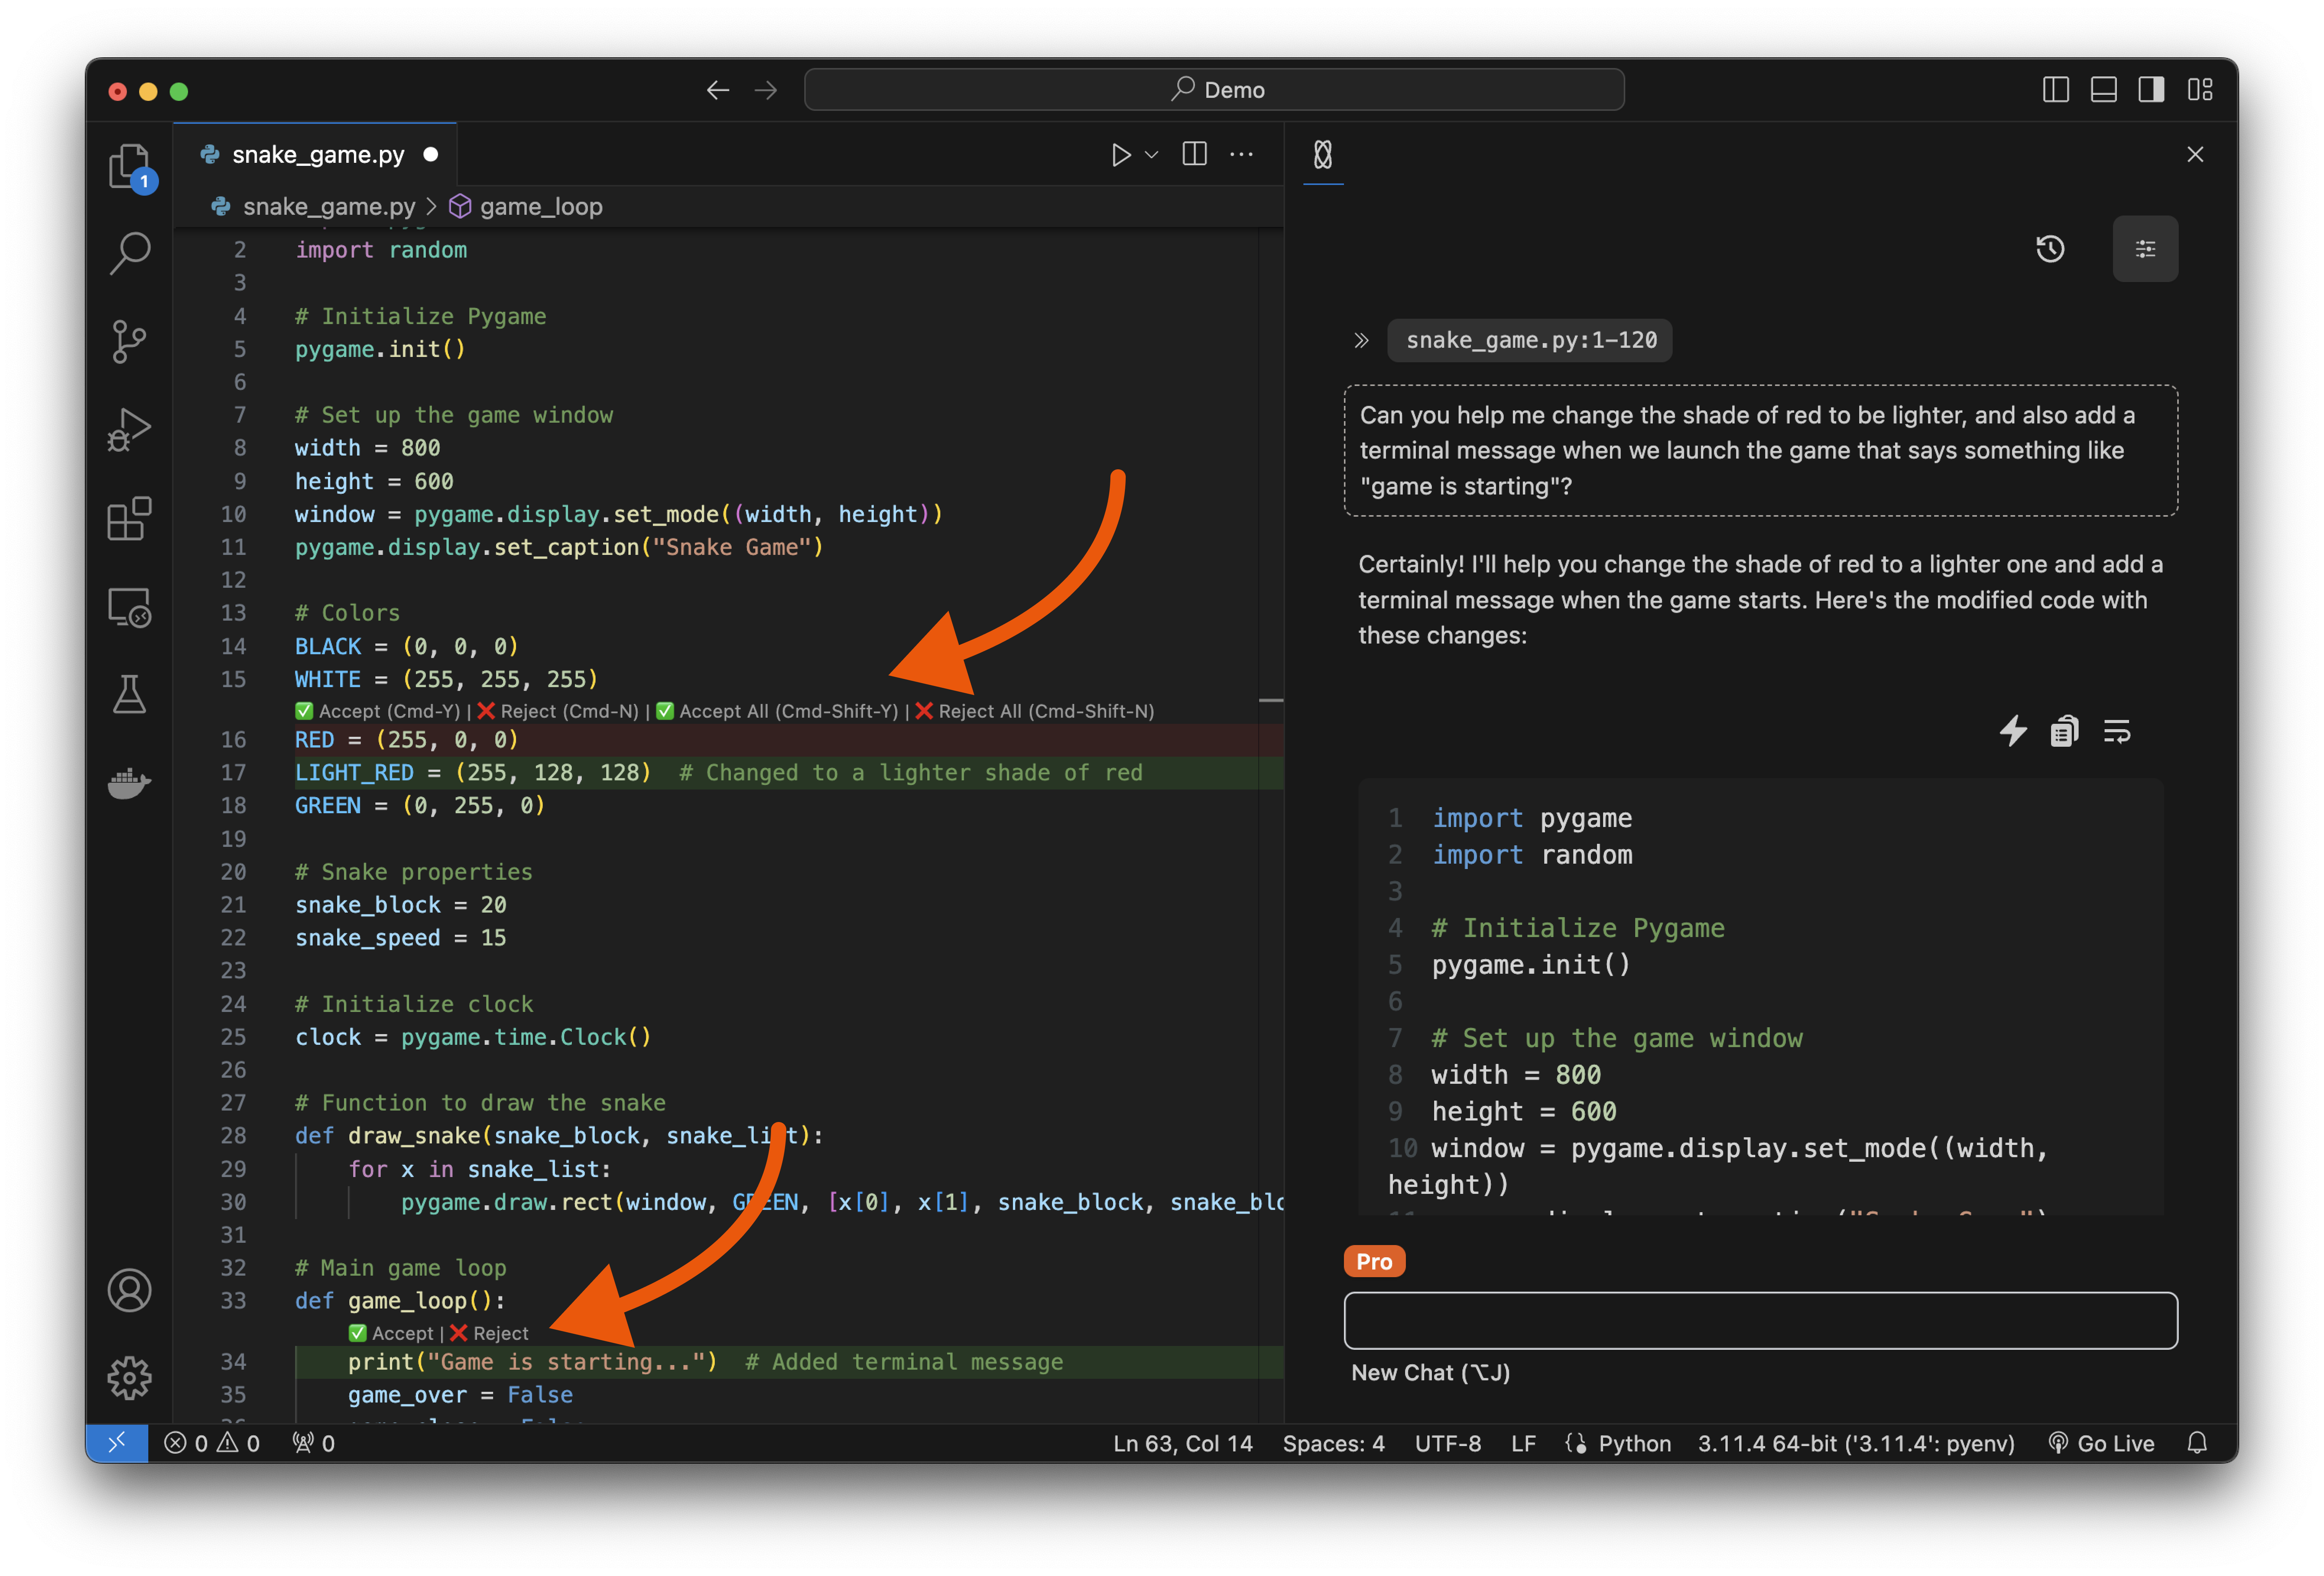This screenshot has height=1576, width=2324.
Task: Click game_loop in the breadcrumb
Action: click(540, 207)
